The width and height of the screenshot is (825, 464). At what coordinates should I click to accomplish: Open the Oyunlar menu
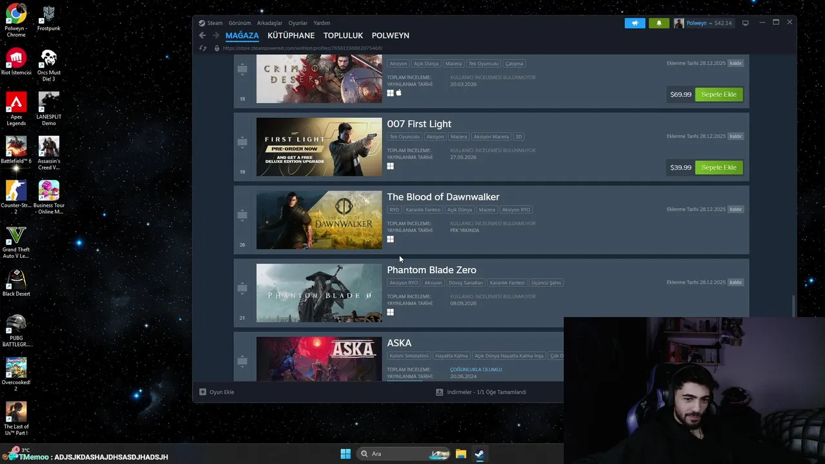[298, 23]
